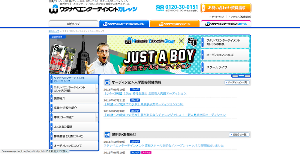300x154 pixels.
Task: Expand the カレッジの特長 sidebar plus marker
Action: coord(97,89)
